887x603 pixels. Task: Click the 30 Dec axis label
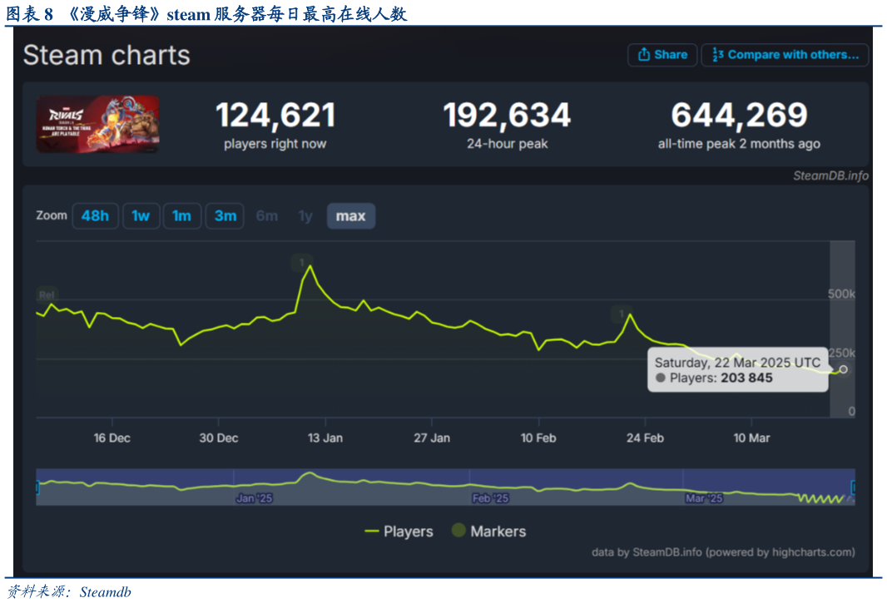[x=218, y=437]
